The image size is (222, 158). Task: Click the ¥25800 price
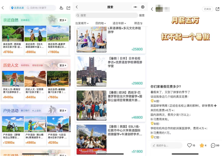coord(137,49)
